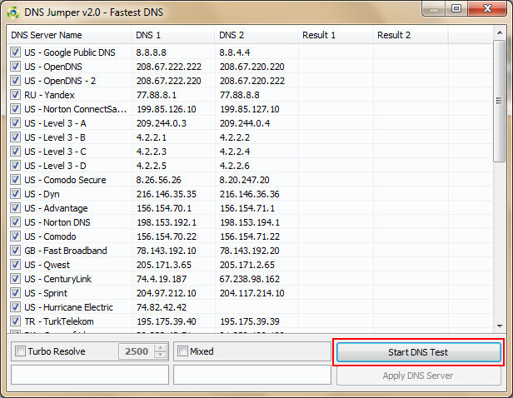This screenshot has width=513, height=398.
Task: Toggle the US - Comodo Secure checkbox
Action: click(15, 180)
